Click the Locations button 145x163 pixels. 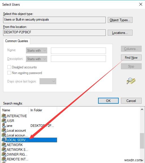[120, 33]
